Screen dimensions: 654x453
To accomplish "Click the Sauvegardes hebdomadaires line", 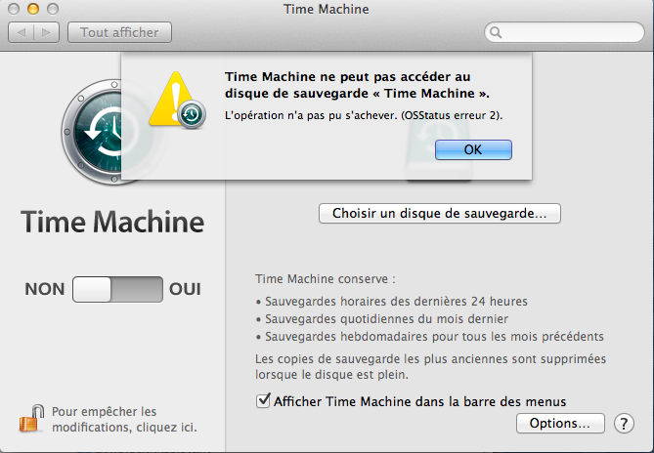I will 429,337.
